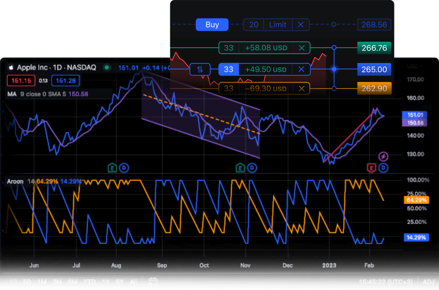Click the red 151.15 sell price button
The image size is (439, 290).
click(21, 80)
